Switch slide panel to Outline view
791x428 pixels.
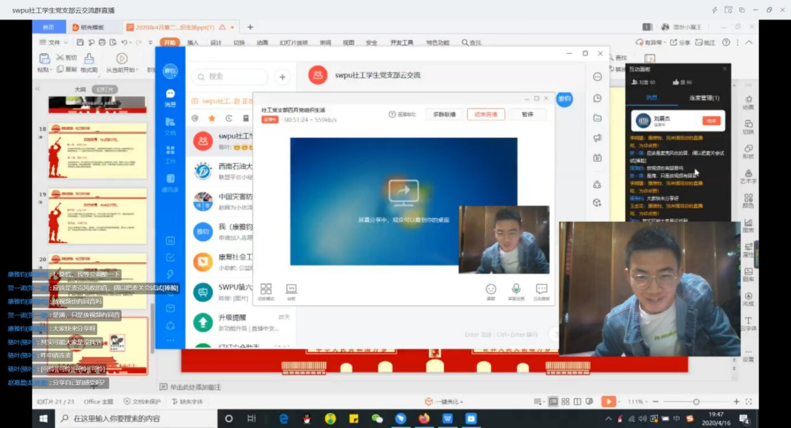pos(80,90)
